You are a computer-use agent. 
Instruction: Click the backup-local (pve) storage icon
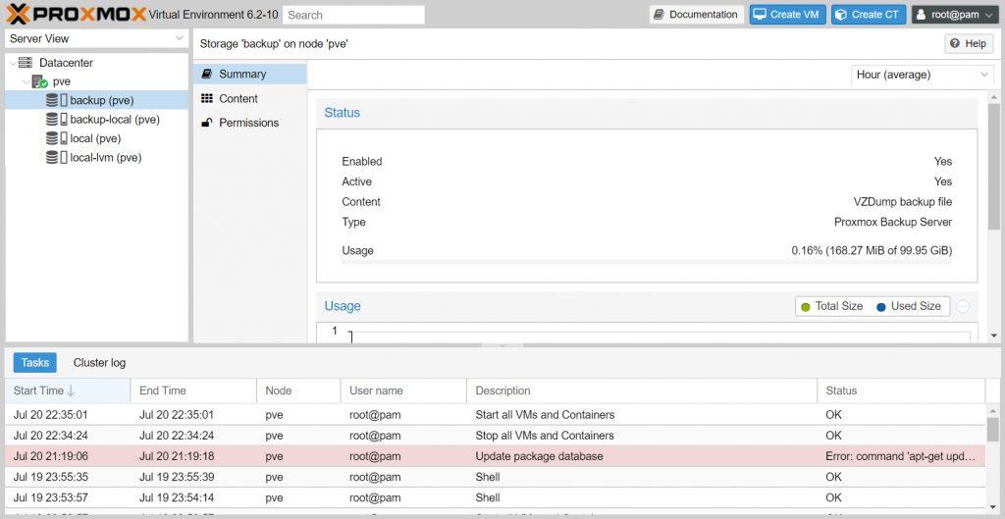pos(56,119)
